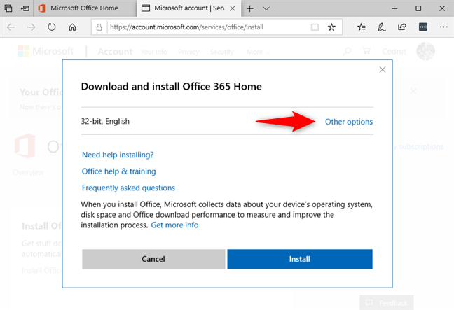Show tab previews chevron
Screen dimensions: 454x310
[x=266, y=8]
